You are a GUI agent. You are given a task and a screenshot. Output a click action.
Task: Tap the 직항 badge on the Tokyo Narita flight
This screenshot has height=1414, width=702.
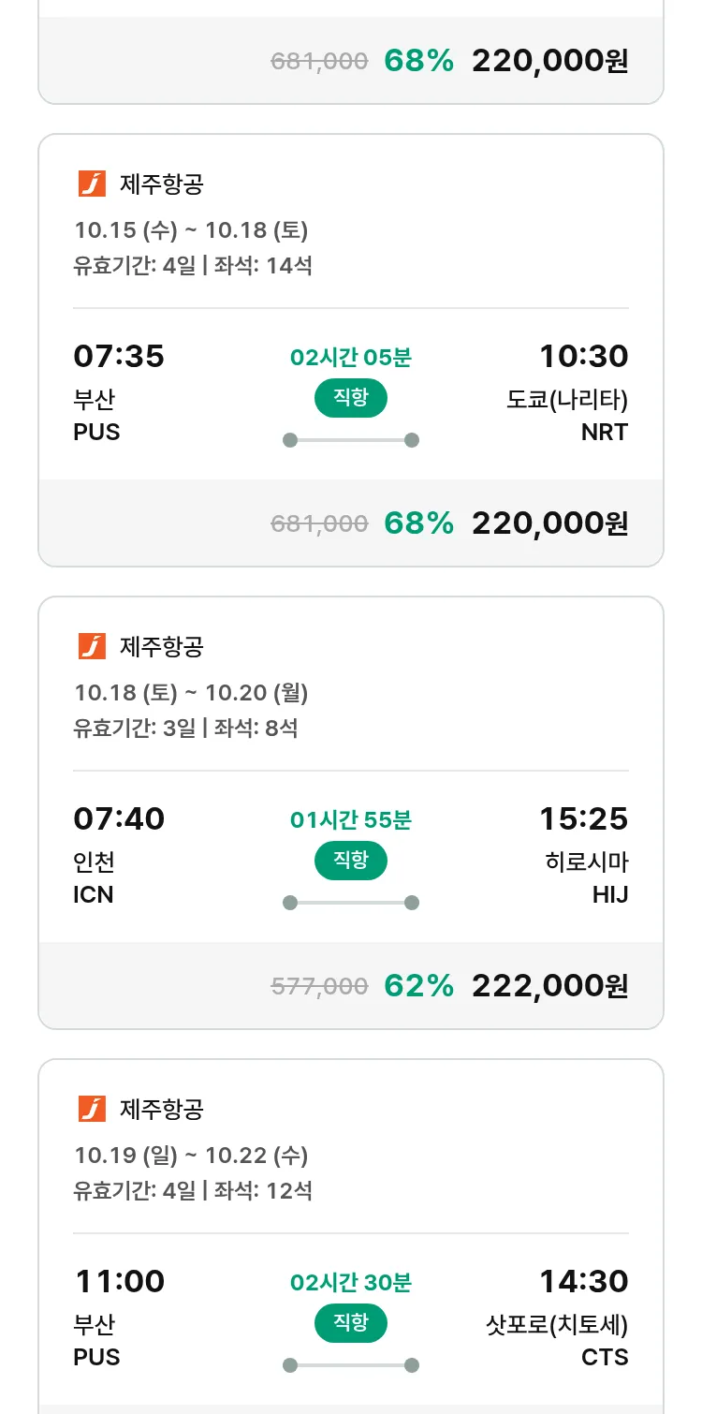[x=350, y=398]
